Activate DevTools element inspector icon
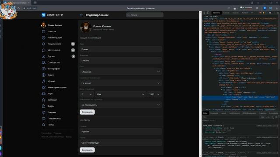This screenshot has height=157, width=280. click(x=204, y=13)
